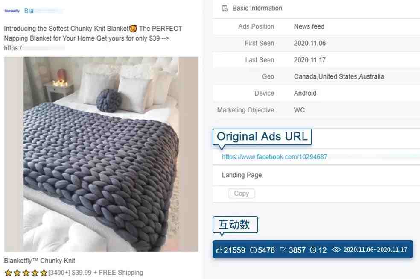
Task: Click the eye date-range icon
Action: 336,250
